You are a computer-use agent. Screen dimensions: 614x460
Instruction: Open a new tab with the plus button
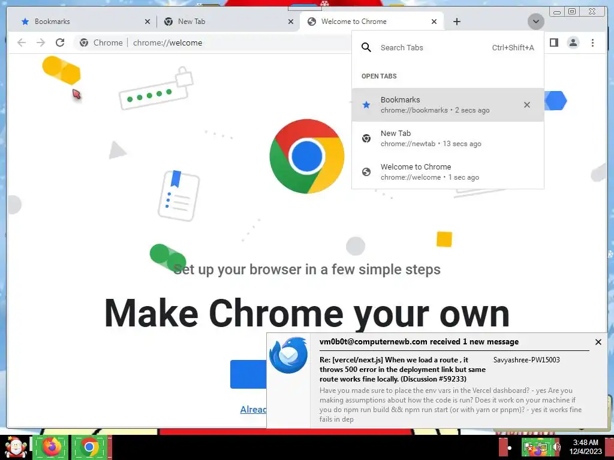(456, 22)
